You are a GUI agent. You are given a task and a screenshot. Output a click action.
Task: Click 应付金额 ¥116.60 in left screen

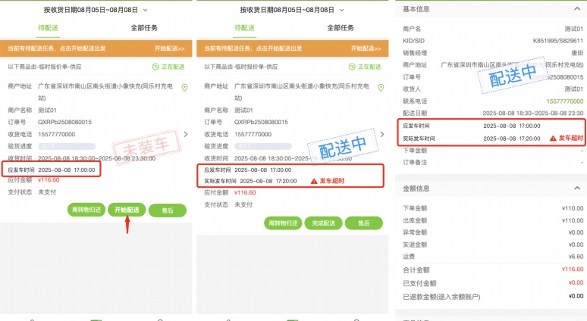[49, 180]
